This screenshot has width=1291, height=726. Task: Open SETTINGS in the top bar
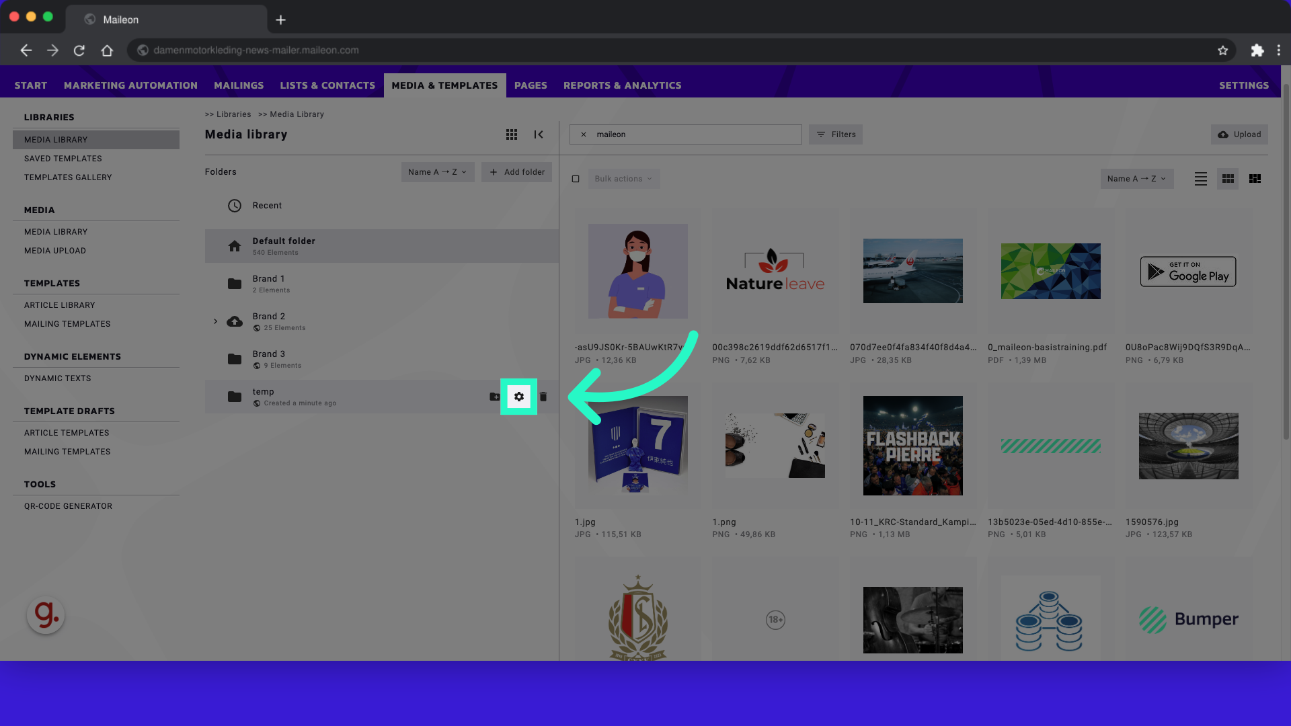pyautogui.click(x=1244, y=85)
